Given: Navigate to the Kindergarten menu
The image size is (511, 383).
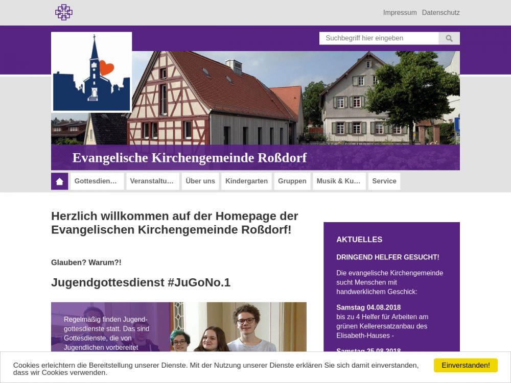Looking at the screenshot, I should tap(246, 181).
